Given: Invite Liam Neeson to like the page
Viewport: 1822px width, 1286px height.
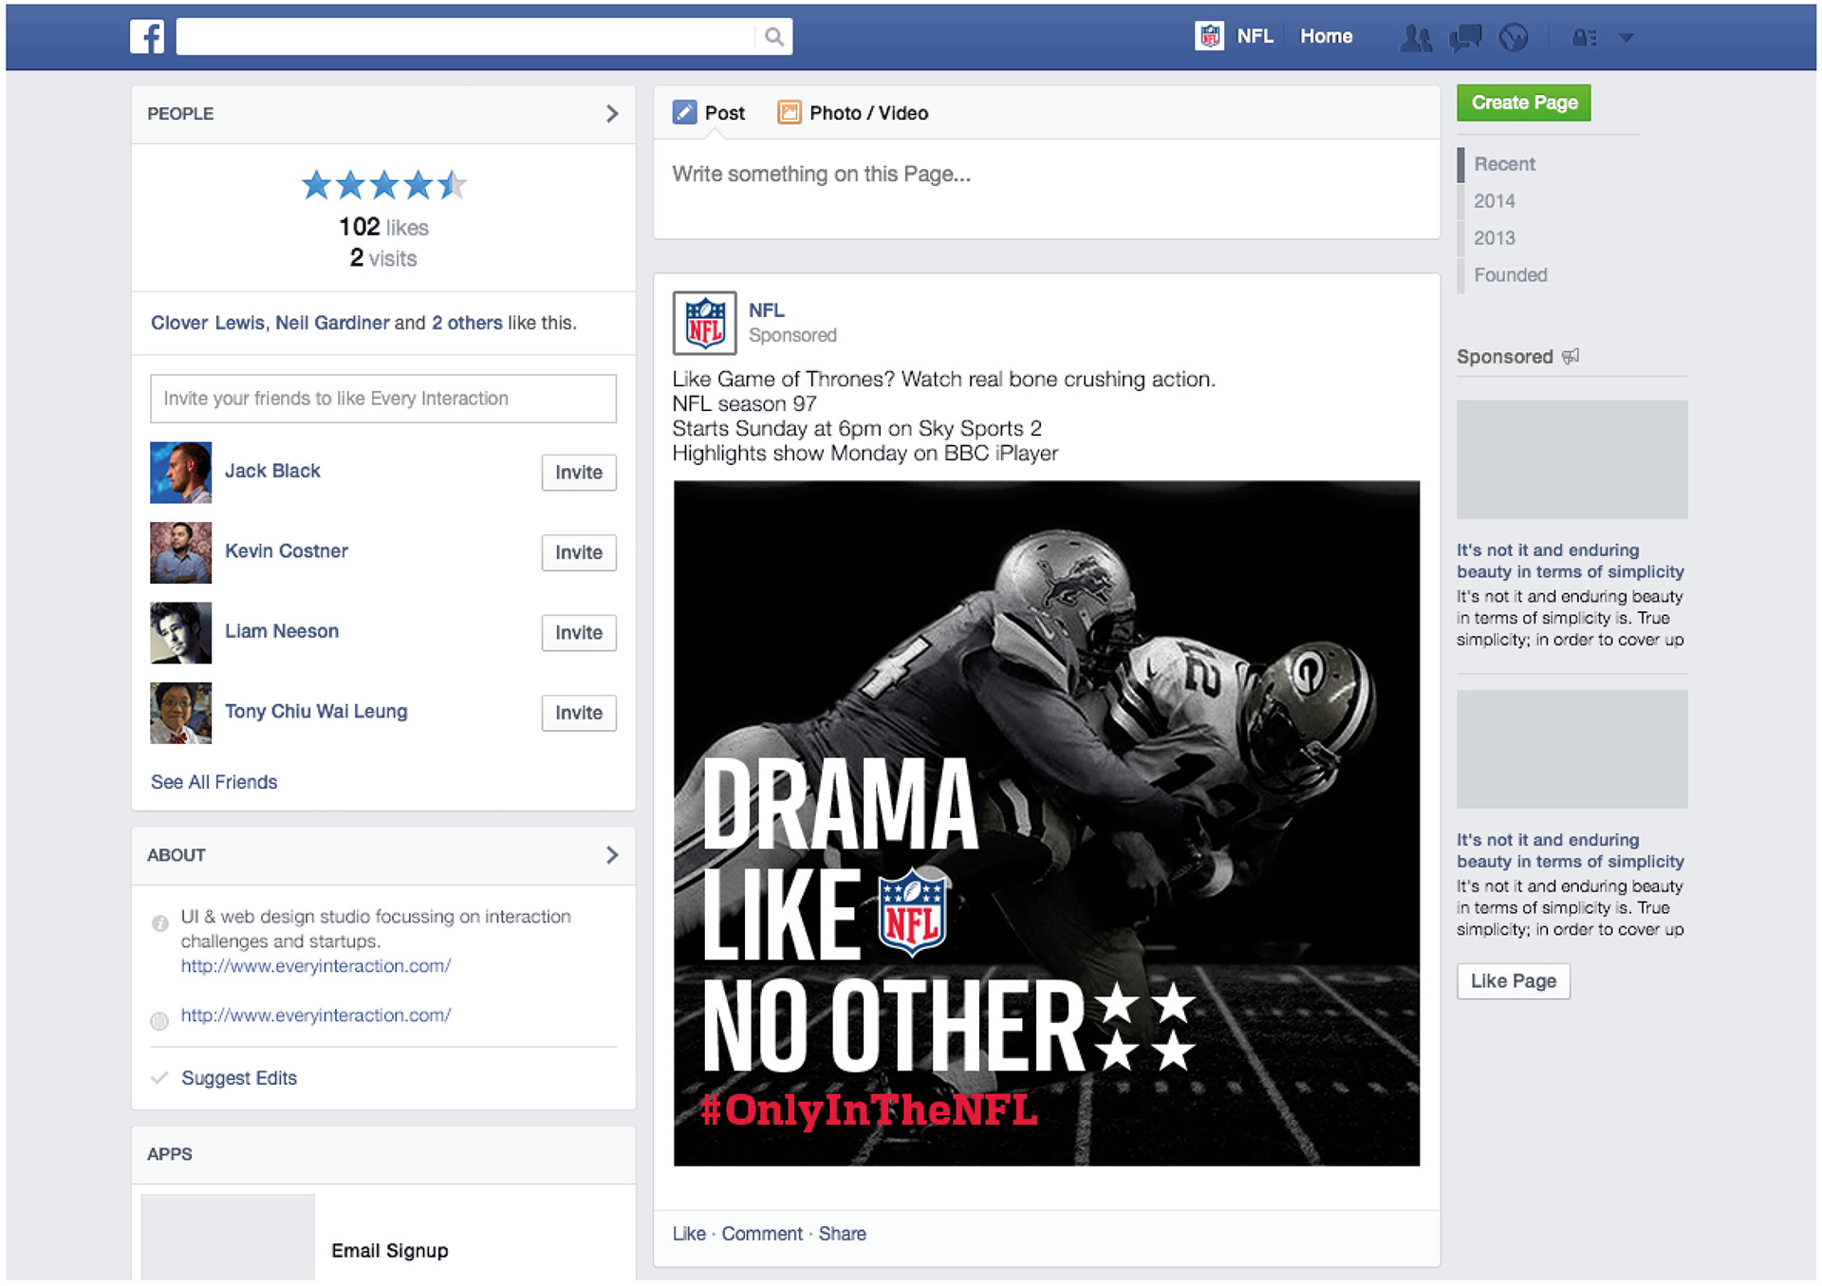Looking at the screenshot, I should (x=579, y=633).
